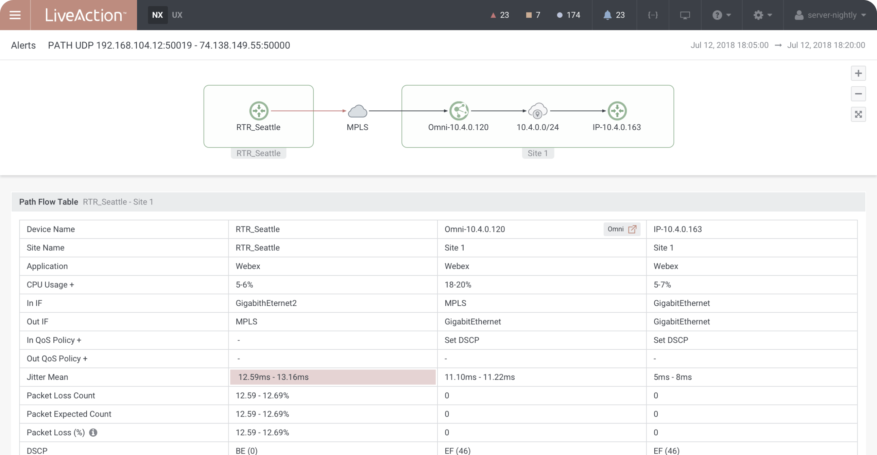The width and height of the screenshot is (877, 455).
Task: Click the highlighted Jitter Mean value cell
Action: coord(333,377)
